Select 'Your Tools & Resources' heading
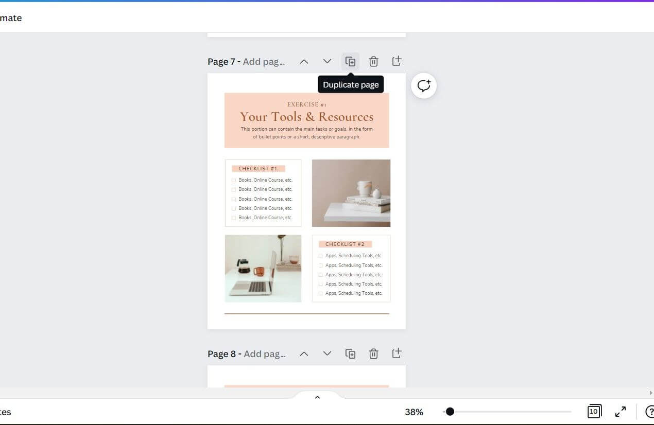This screenshot has height=425, width=654. [x=306, y=117]
